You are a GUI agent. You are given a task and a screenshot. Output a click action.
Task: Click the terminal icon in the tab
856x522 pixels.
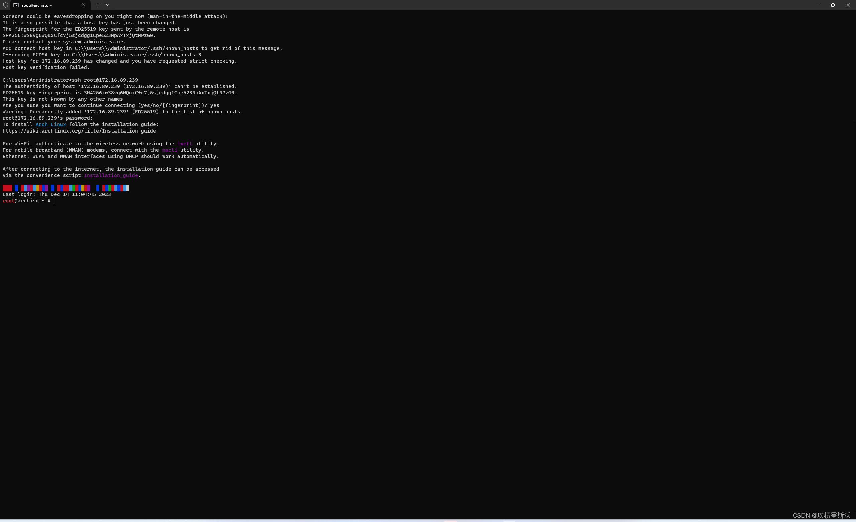16,5
